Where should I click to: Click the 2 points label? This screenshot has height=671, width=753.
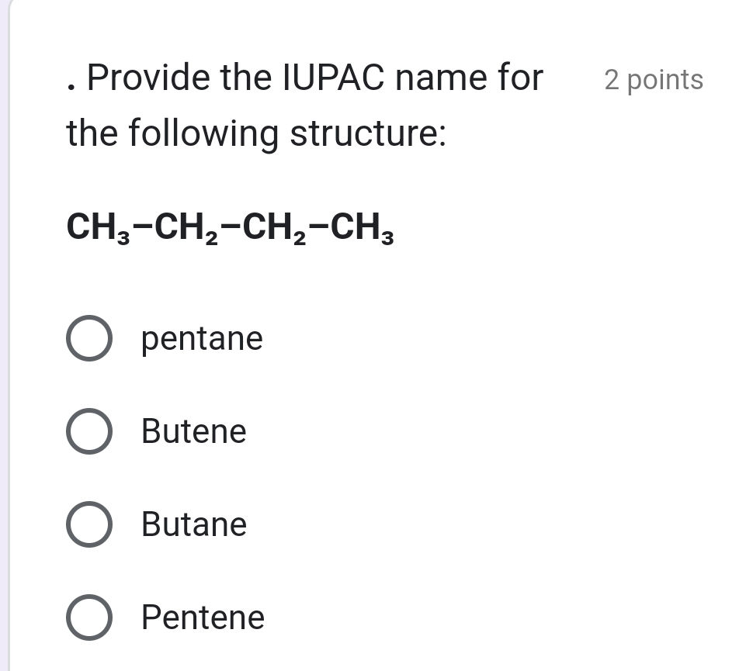coord(653,79)
